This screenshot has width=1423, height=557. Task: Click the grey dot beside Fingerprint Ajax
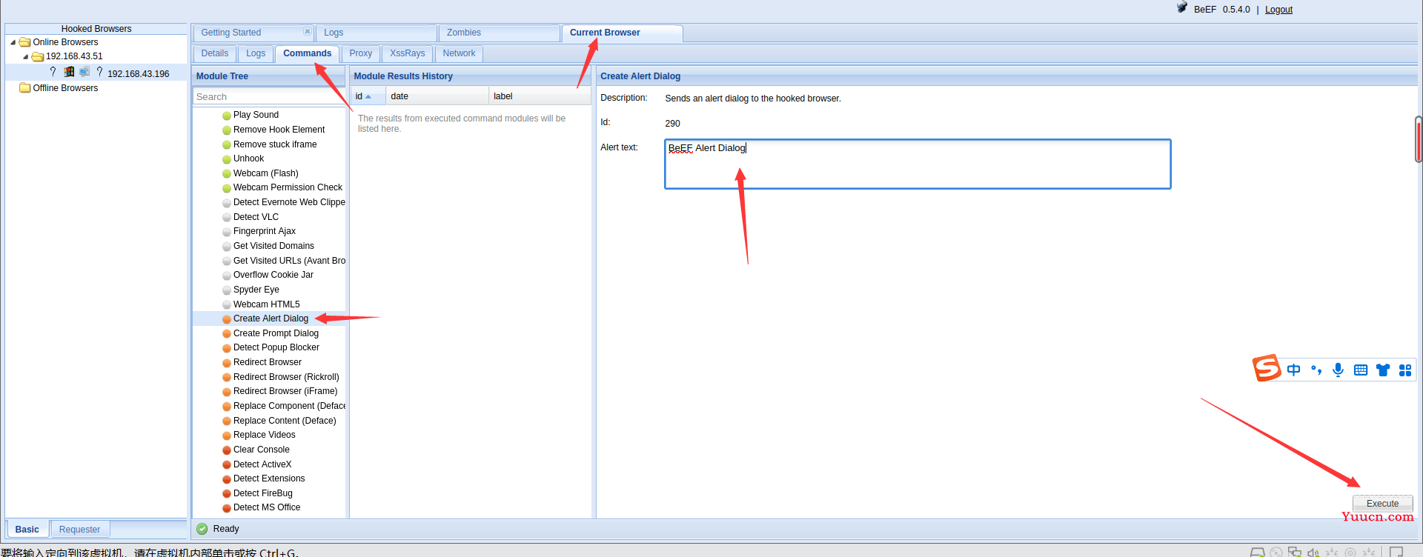tap(227, 232)
